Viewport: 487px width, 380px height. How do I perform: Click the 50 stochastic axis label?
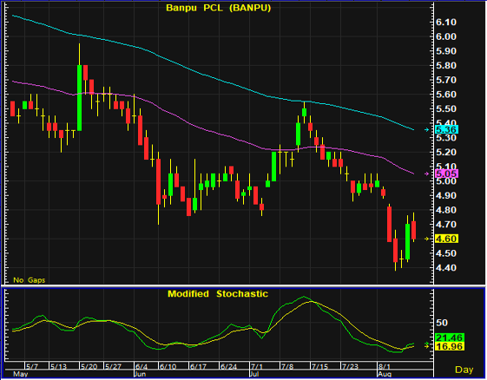(442, 323)
